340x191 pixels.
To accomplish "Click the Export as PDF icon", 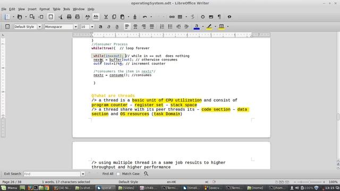I will tap(60, 17).
